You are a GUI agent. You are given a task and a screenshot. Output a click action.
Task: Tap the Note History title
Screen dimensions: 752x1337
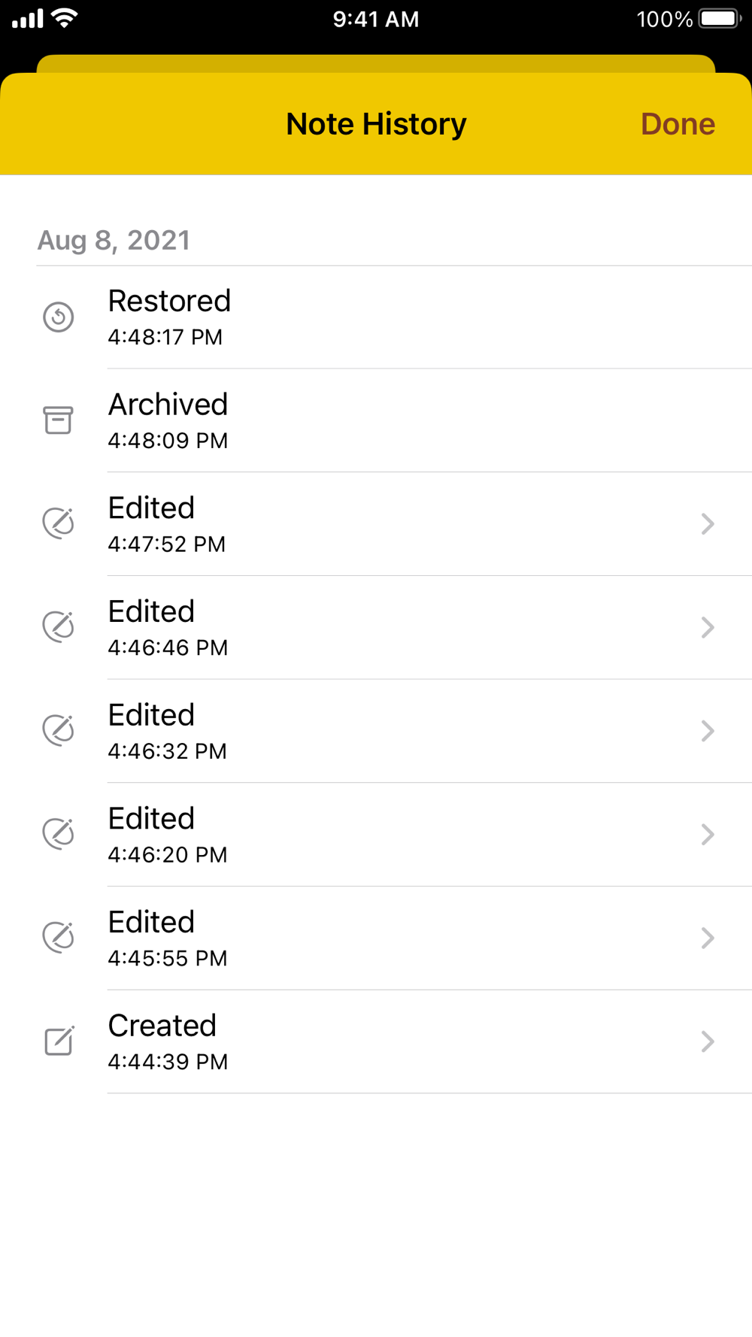[376, 124]
